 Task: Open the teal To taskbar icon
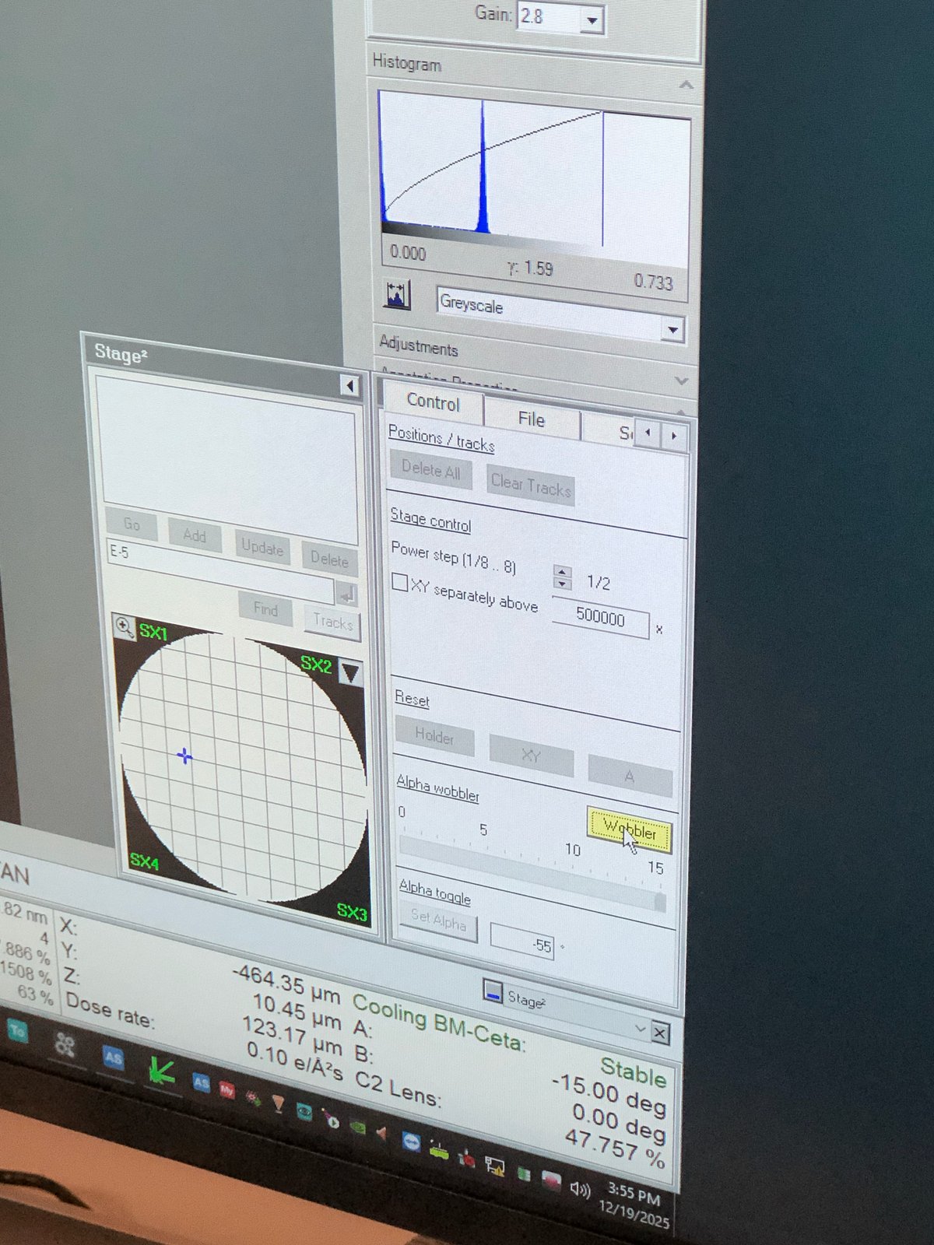click(x=17, y=1032)
